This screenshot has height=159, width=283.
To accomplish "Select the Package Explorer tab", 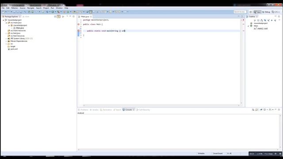I will (x=11, y=17).
